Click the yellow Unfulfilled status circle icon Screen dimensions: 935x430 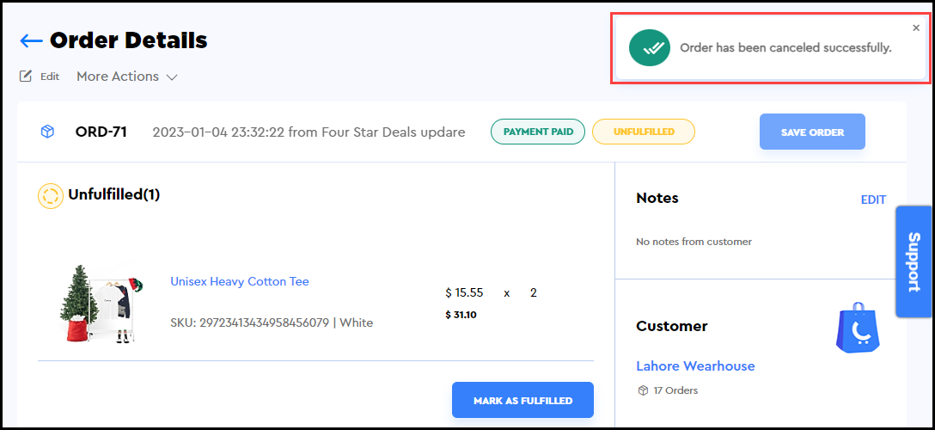point(51,196)
